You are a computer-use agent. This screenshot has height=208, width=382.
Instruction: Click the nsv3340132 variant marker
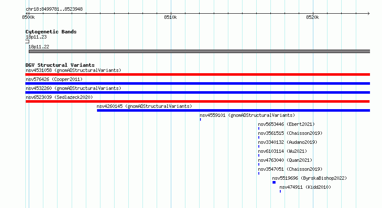(259, 146)
